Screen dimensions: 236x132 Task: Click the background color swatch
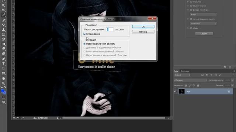click(x=5, y=93)
